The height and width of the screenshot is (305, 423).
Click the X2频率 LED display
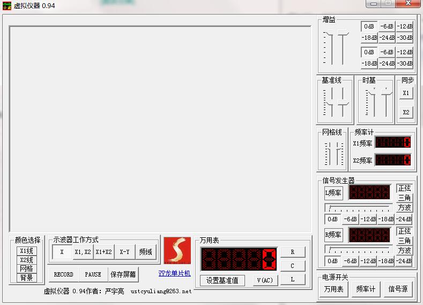tap(393, 159)
